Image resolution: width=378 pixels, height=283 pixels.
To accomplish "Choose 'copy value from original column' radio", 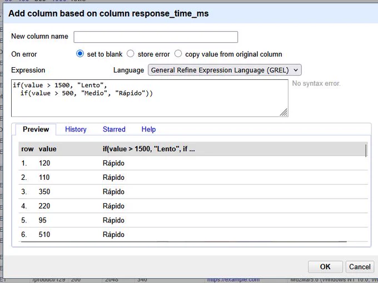I will coord(178,54).
